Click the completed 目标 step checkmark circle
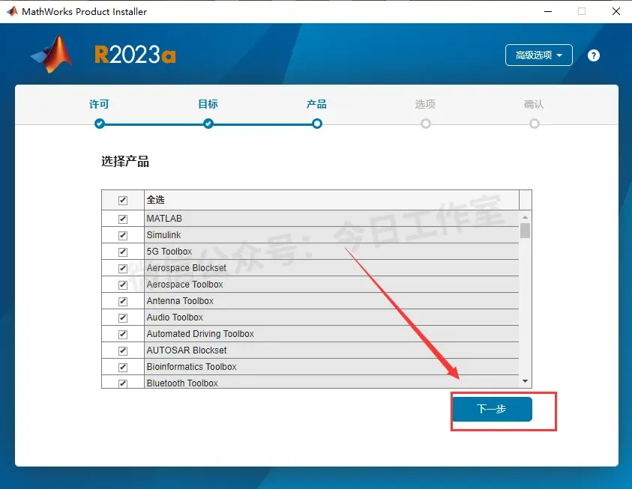The width and height of the screenshot is (632, 489). [208, 124]
